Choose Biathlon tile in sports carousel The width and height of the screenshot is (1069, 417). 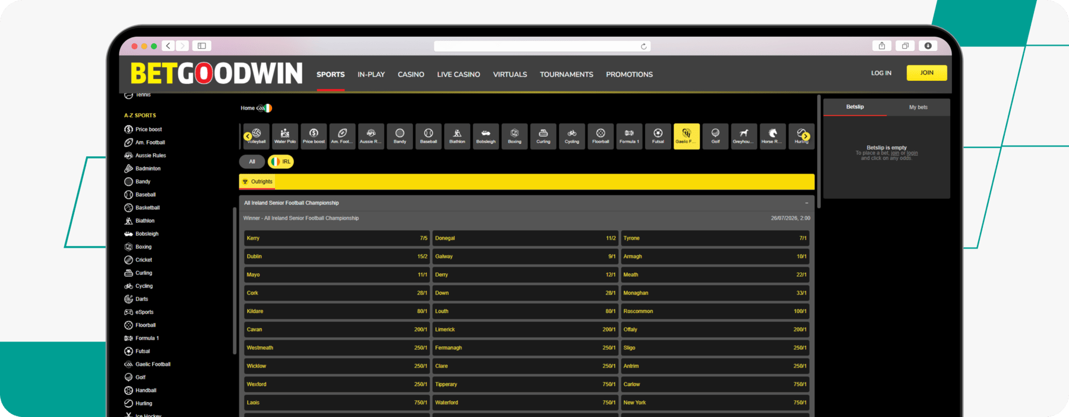click(457, 136)
